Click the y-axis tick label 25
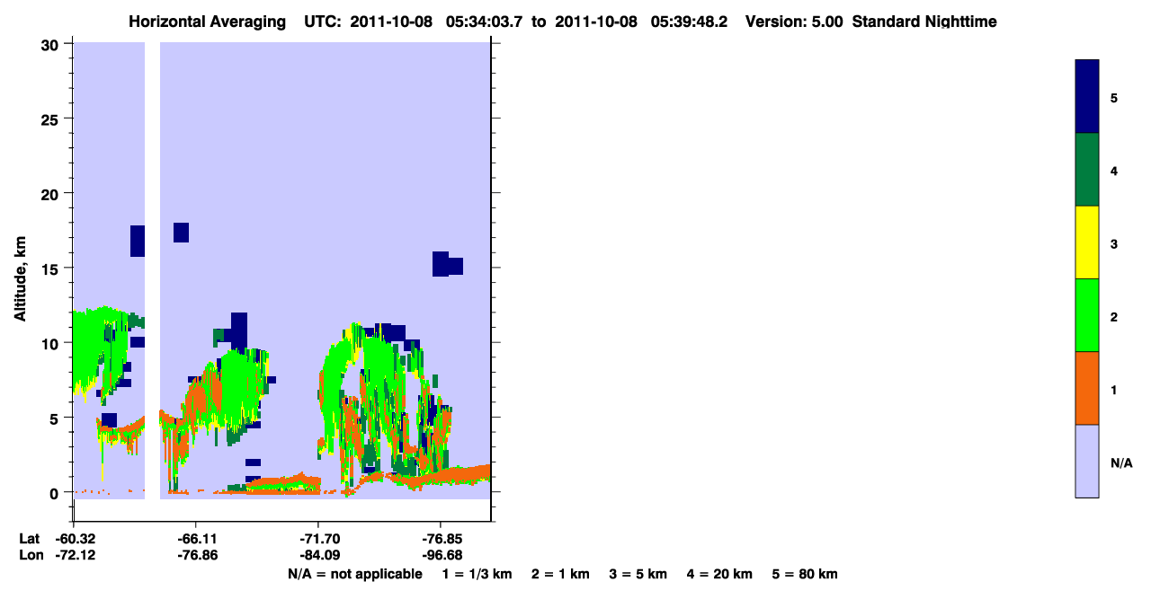Viewport: 1169px width, 599px height. point(52,119)
